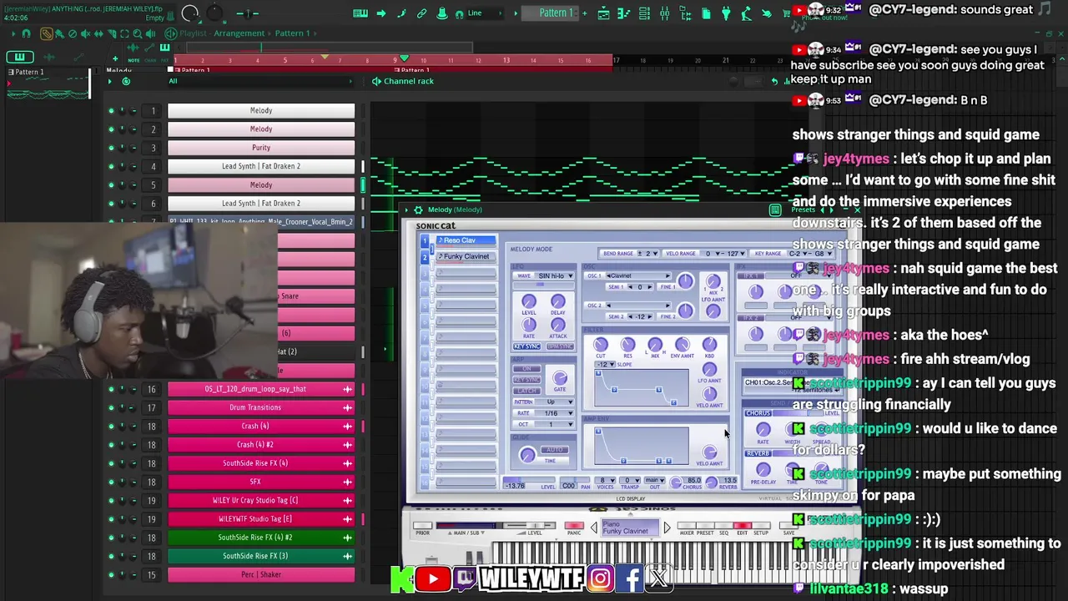Mute the Perc | Shaker channel LED
1068x601 pixels.
111,574
